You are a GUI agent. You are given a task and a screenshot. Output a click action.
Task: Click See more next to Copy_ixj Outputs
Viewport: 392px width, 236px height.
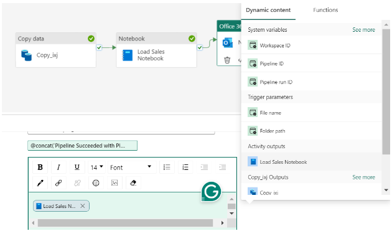point(363,177)
